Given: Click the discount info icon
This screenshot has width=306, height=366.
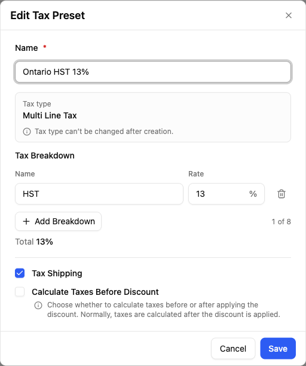Looking at the screenshot, I should (x=38, y=306).
